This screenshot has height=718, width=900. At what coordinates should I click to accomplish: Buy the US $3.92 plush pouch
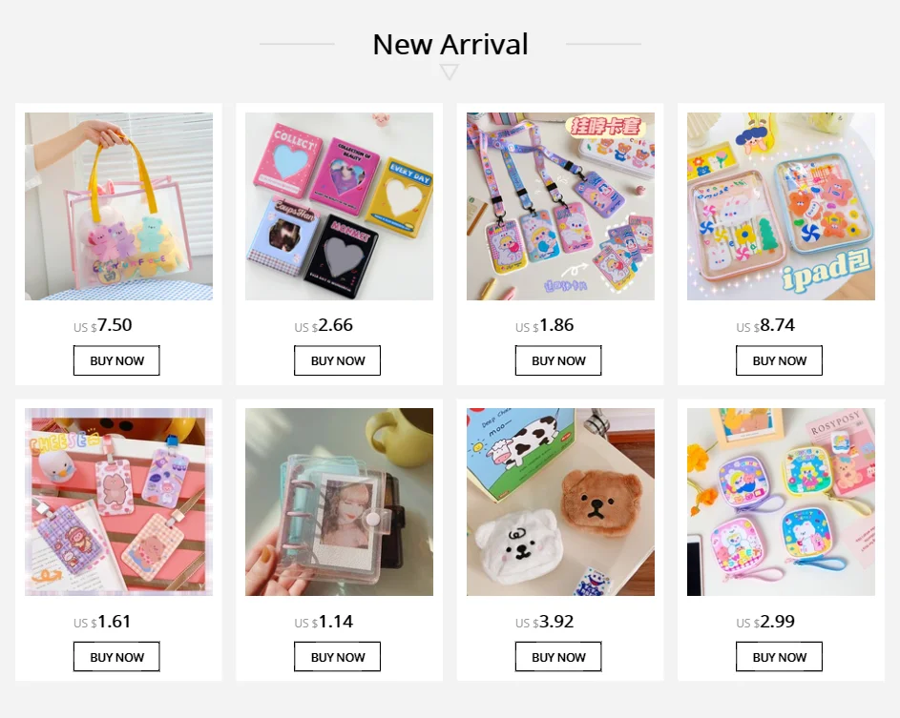pyautogui.click(x=558, y=657)
